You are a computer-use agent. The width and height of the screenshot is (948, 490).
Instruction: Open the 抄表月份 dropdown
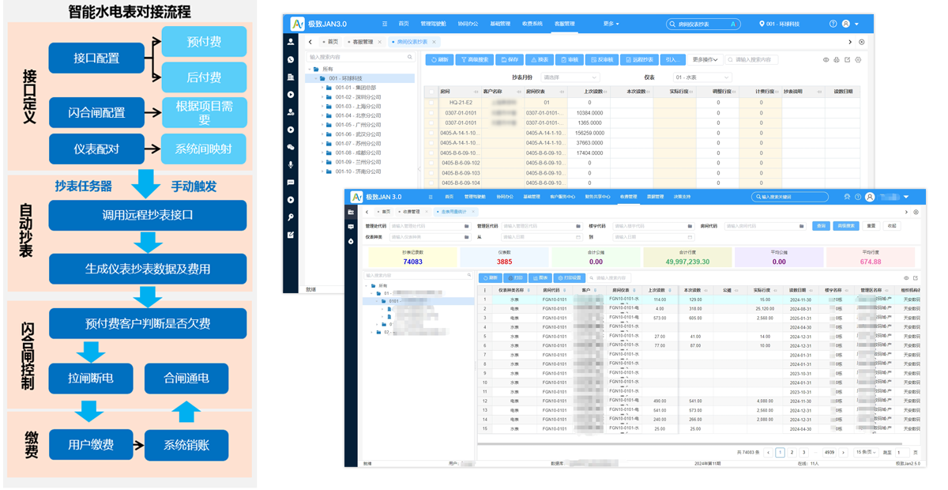(x=570, y=77)
